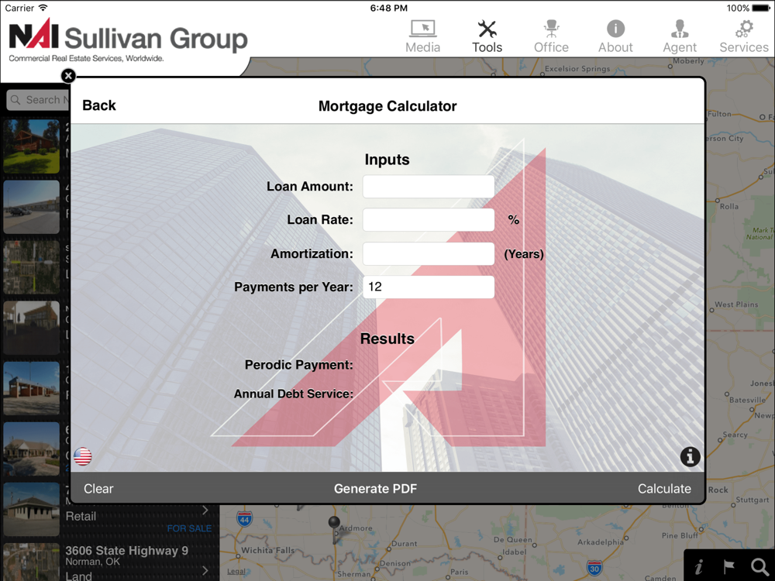Open the Retail listing's brick building thumbnail
The width and height of the screenshot is (775, 581).
click(x=32, y=510)
